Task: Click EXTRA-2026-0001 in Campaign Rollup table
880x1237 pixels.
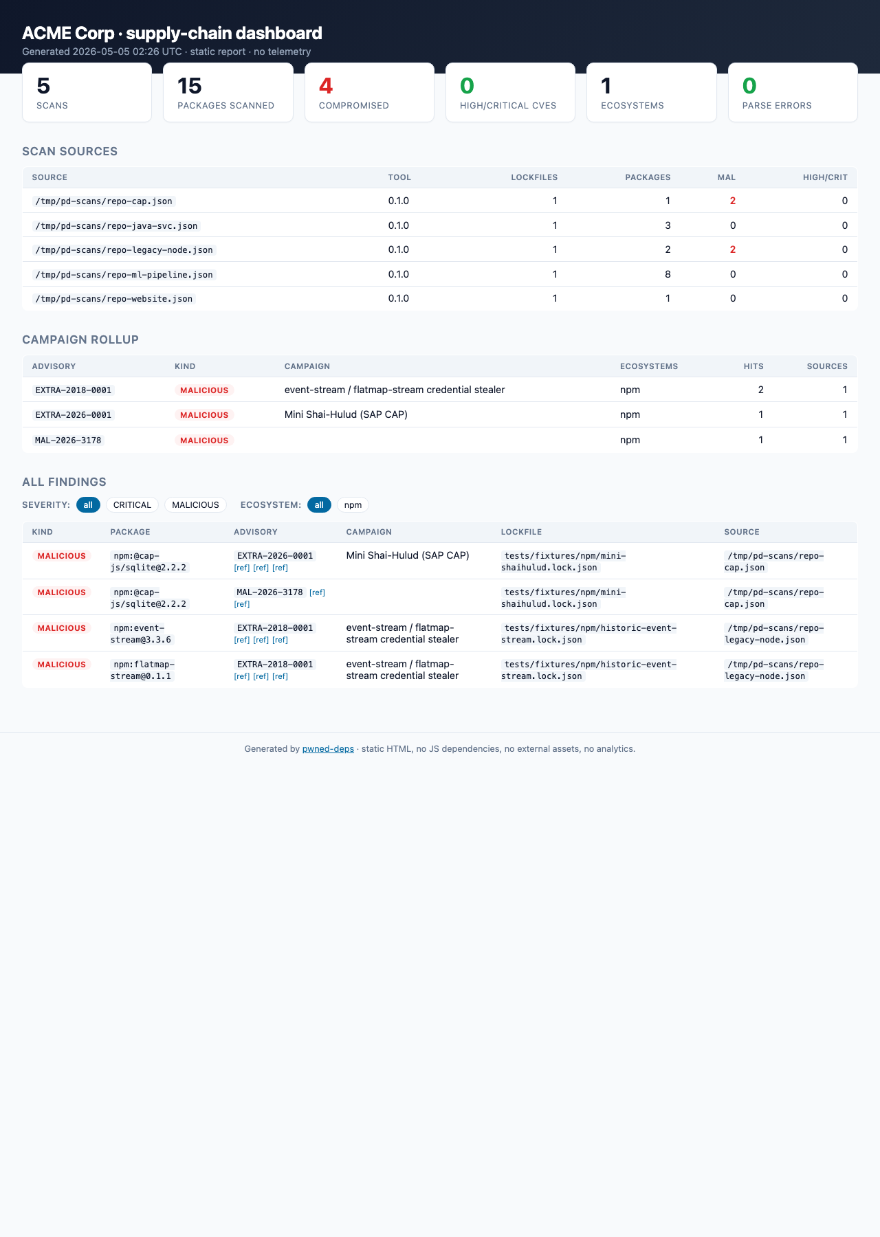Action: pos(73,415)
